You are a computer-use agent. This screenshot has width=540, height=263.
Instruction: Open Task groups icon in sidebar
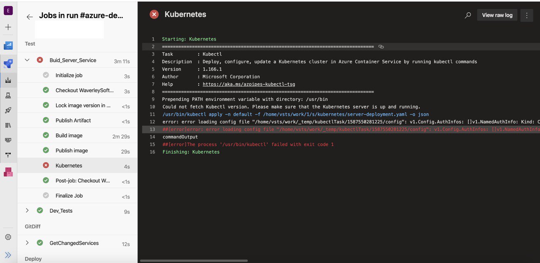[x=8, y=140]
